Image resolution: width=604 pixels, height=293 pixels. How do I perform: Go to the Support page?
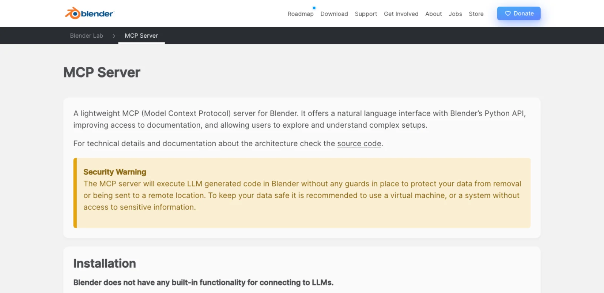click(366, 14)
